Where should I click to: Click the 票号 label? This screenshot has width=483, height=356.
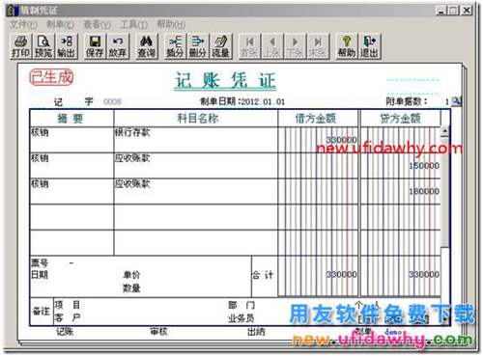pyautogui.click(x=40, y=263)
